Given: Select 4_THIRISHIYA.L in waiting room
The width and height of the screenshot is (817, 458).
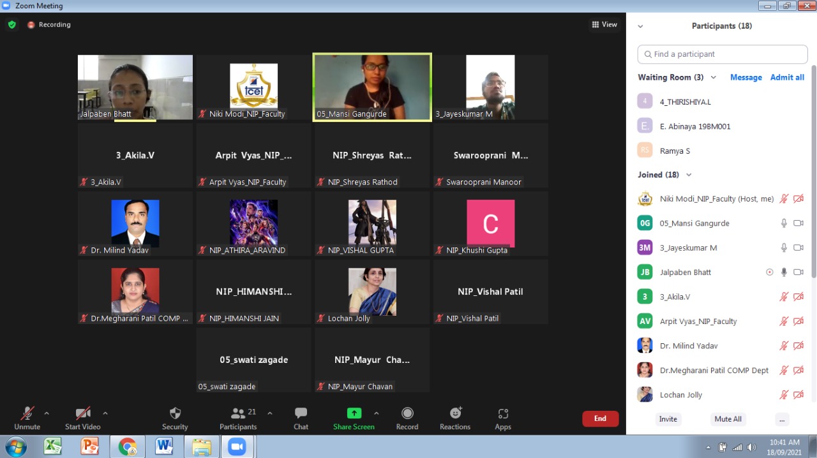Looking at the screenshot, I should [x=723, y=101].
